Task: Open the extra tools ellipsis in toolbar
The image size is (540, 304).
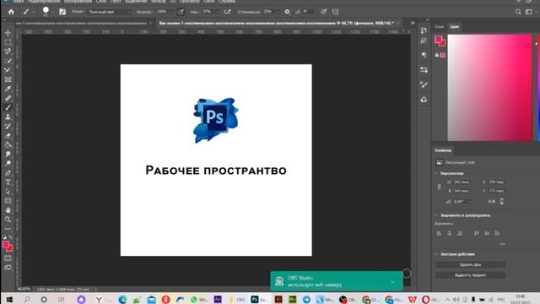Action: click(8, 229)
